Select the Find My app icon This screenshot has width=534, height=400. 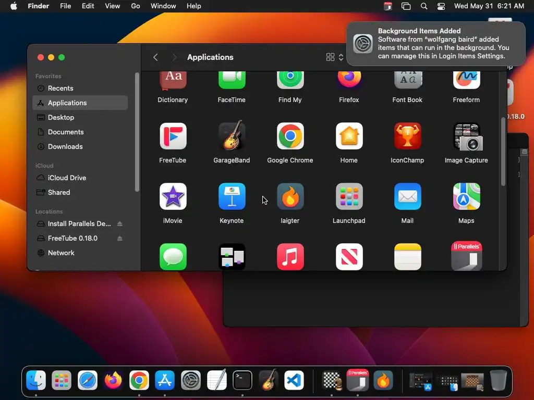click(290, 80)
